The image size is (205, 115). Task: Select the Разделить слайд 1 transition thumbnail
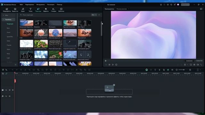[x=27, y=55]
